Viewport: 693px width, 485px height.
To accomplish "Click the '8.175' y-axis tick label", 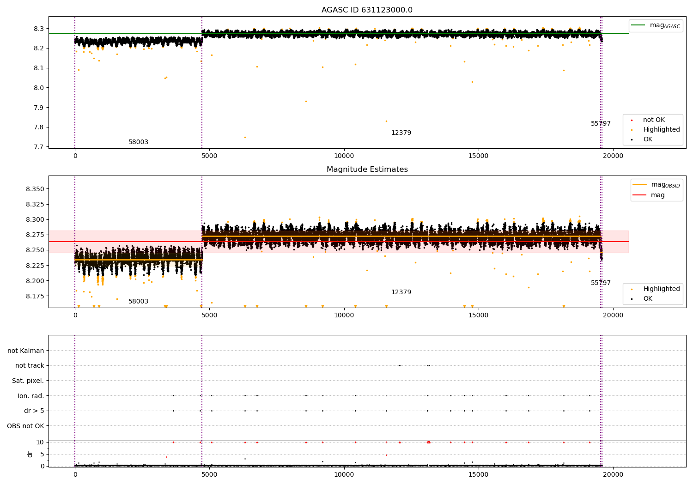I will [x=36, y=296].
